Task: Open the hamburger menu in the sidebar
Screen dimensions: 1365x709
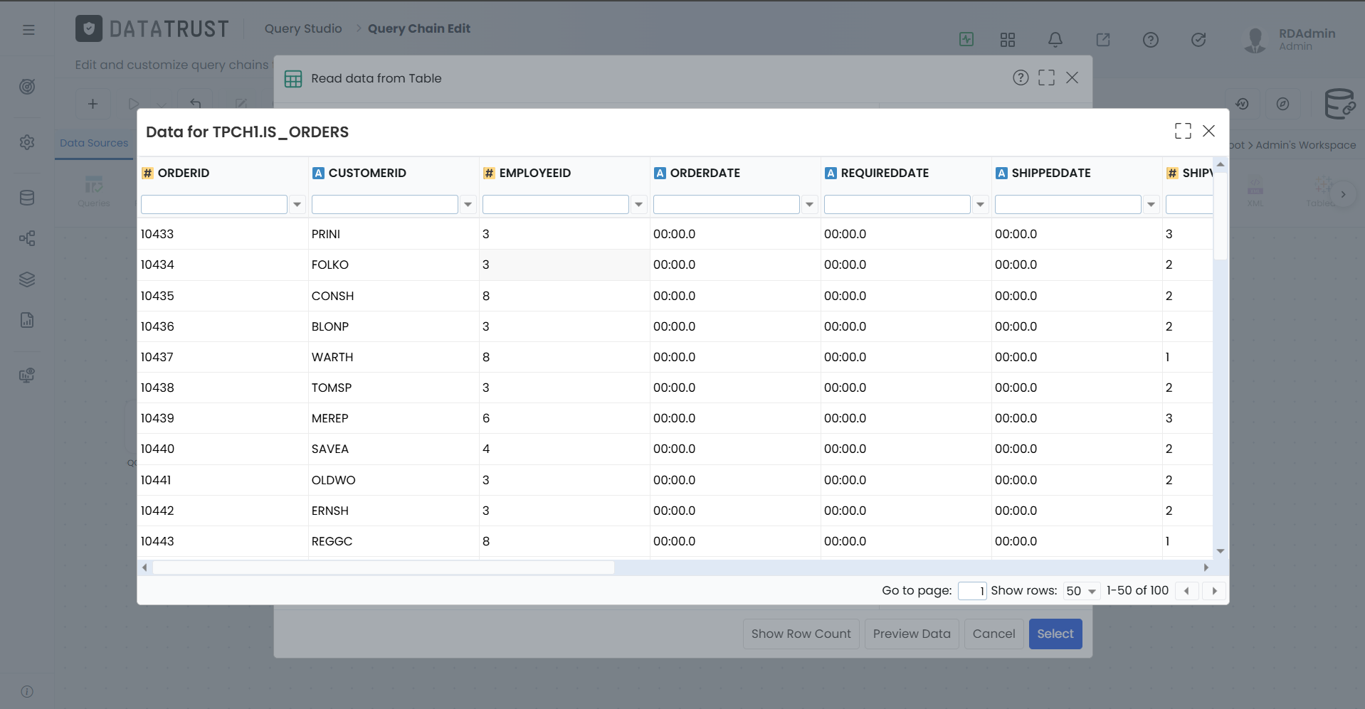Action: pyautogui.click(x=28, y=30)
